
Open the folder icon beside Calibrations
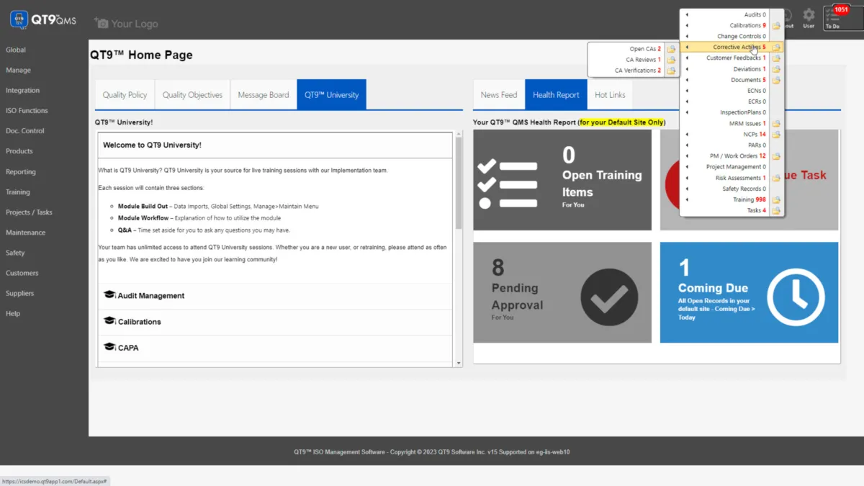776,26
